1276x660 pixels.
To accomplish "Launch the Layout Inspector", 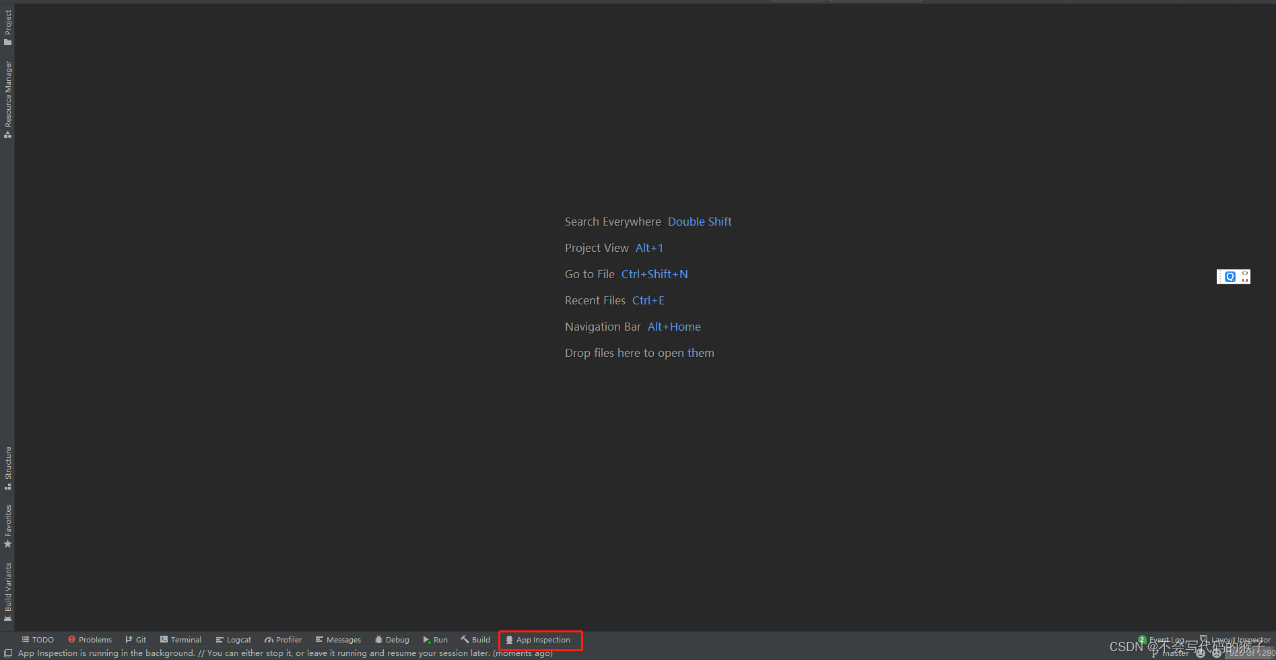I will [1239, 639].
